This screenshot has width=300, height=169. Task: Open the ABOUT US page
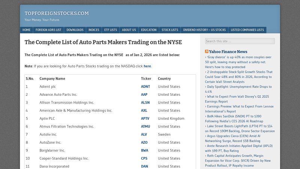pyautogui.click(x=129, y=30)
